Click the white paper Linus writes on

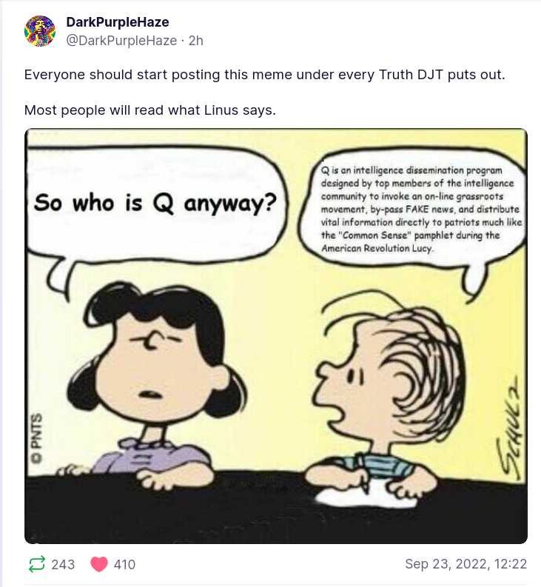tap(365, 496)
